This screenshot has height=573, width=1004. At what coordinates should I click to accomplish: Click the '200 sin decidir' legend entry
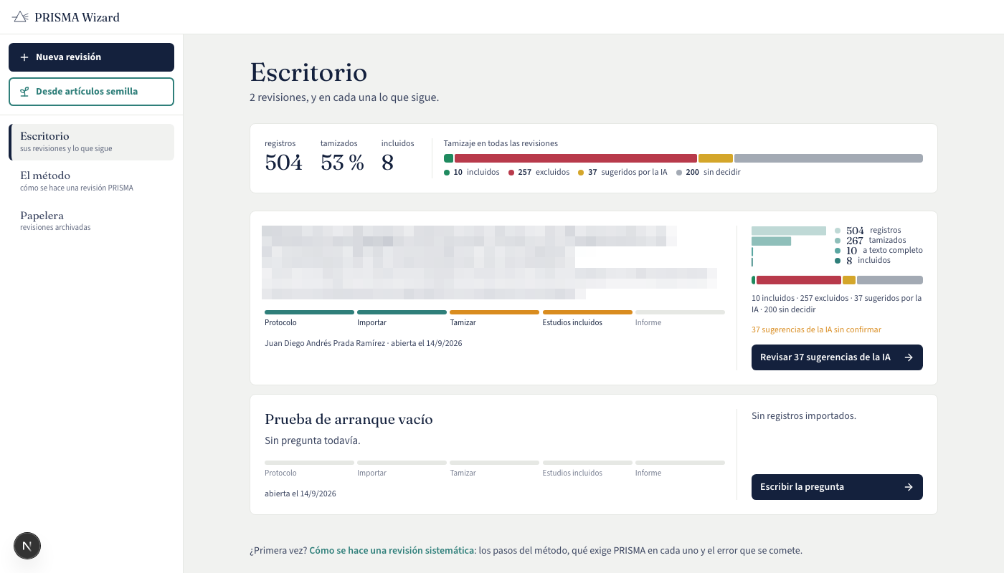click(709, 172)
